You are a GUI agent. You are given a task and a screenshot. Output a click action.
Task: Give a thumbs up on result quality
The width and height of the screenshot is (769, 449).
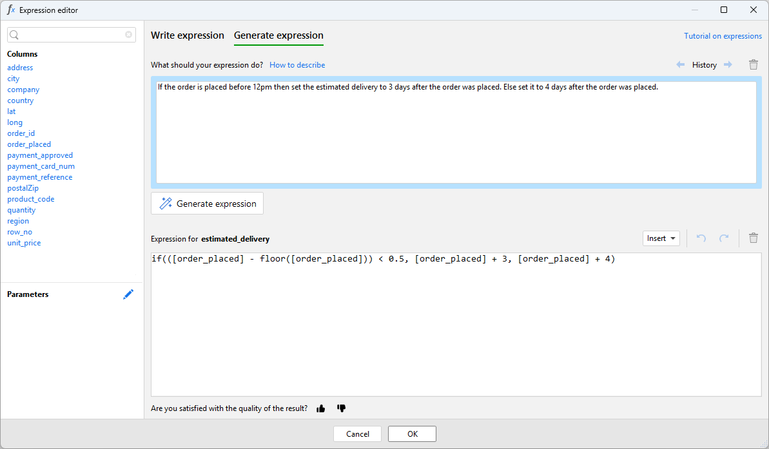tap(320, 408)
